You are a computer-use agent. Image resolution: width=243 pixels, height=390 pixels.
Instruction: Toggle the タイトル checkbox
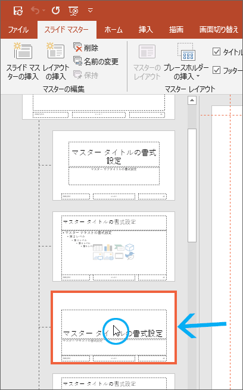pyautogui.click(x=216, y=51)
